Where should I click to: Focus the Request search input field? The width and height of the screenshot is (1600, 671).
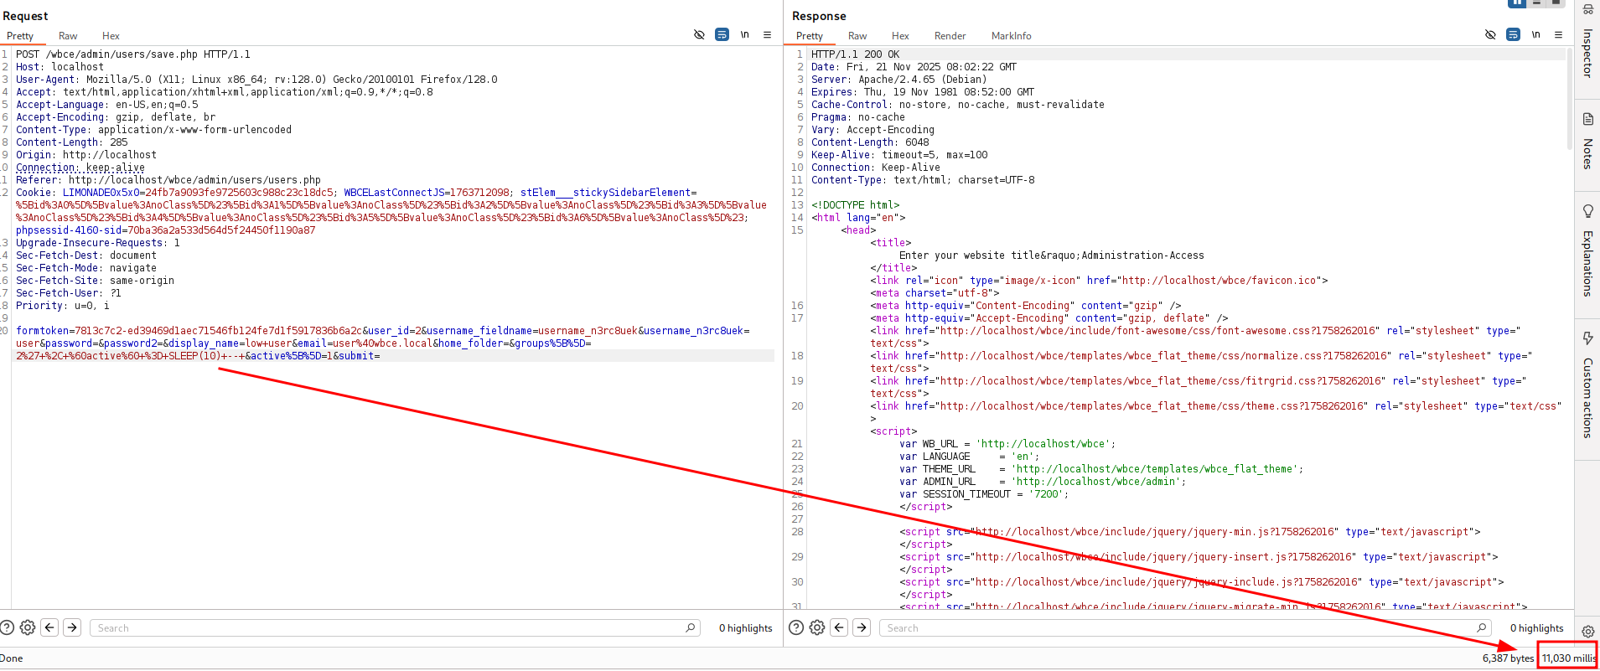click(x=394, y=627)
